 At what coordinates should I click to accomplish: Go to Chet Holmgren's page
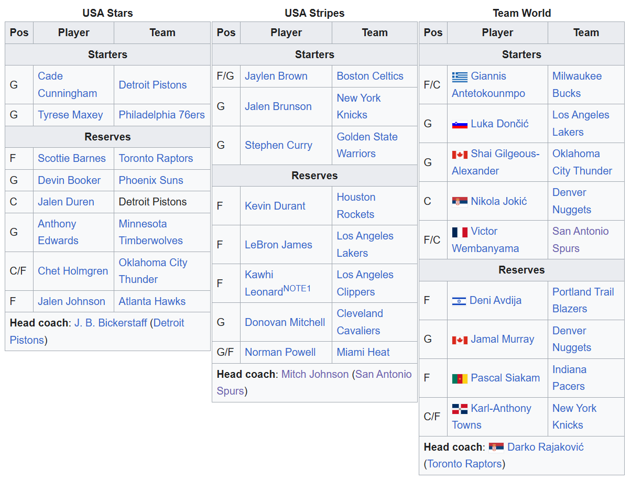coord(73,271)
